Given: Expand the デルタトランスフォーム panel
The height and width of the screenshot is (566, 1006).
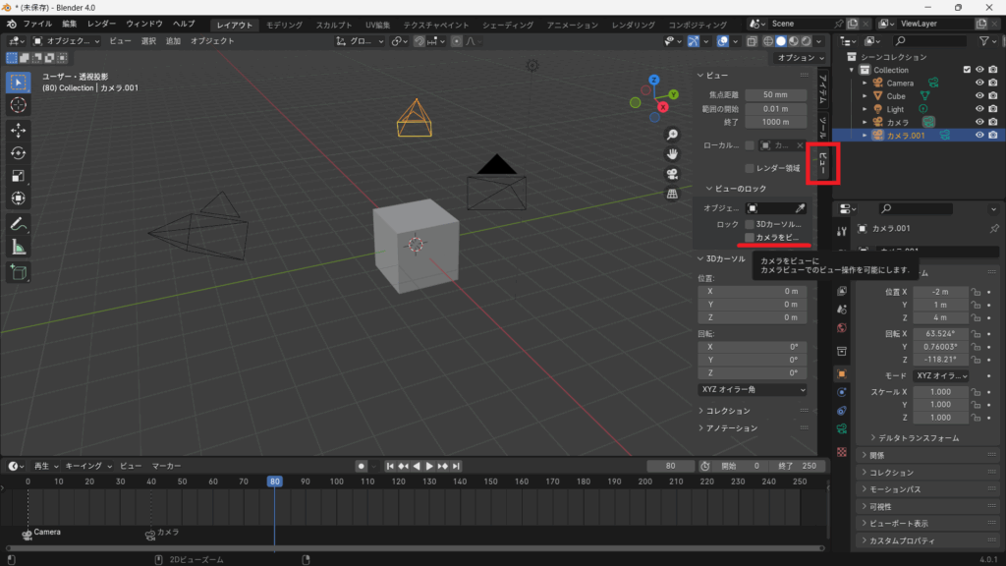Looking at the screenshot, I should (914, 437).
